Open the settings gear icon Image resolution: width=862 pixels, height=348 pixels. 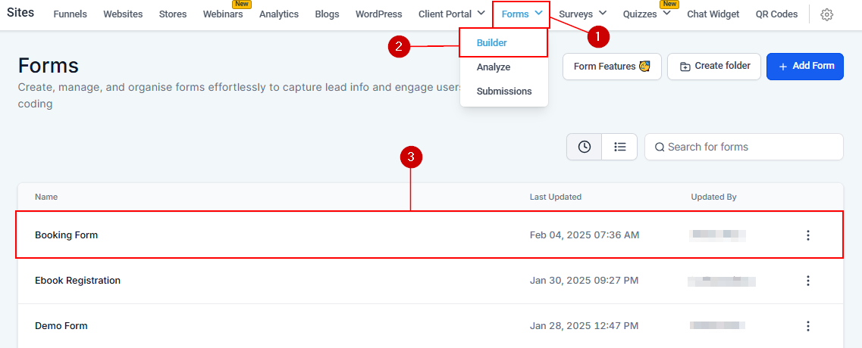pos(827,14)
